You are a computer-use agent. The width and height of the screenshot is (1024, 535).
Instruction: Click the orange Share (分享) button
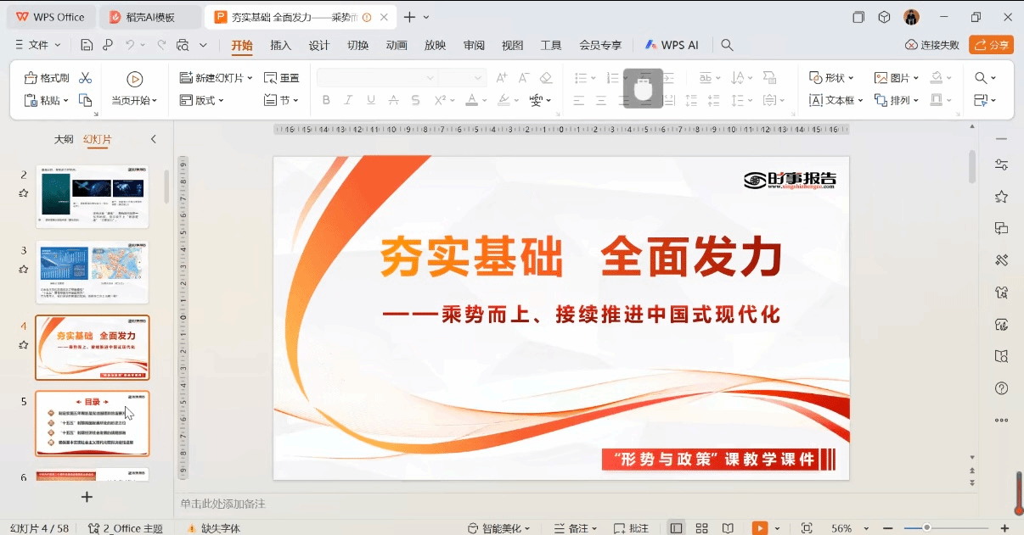[x=991, y=45]
